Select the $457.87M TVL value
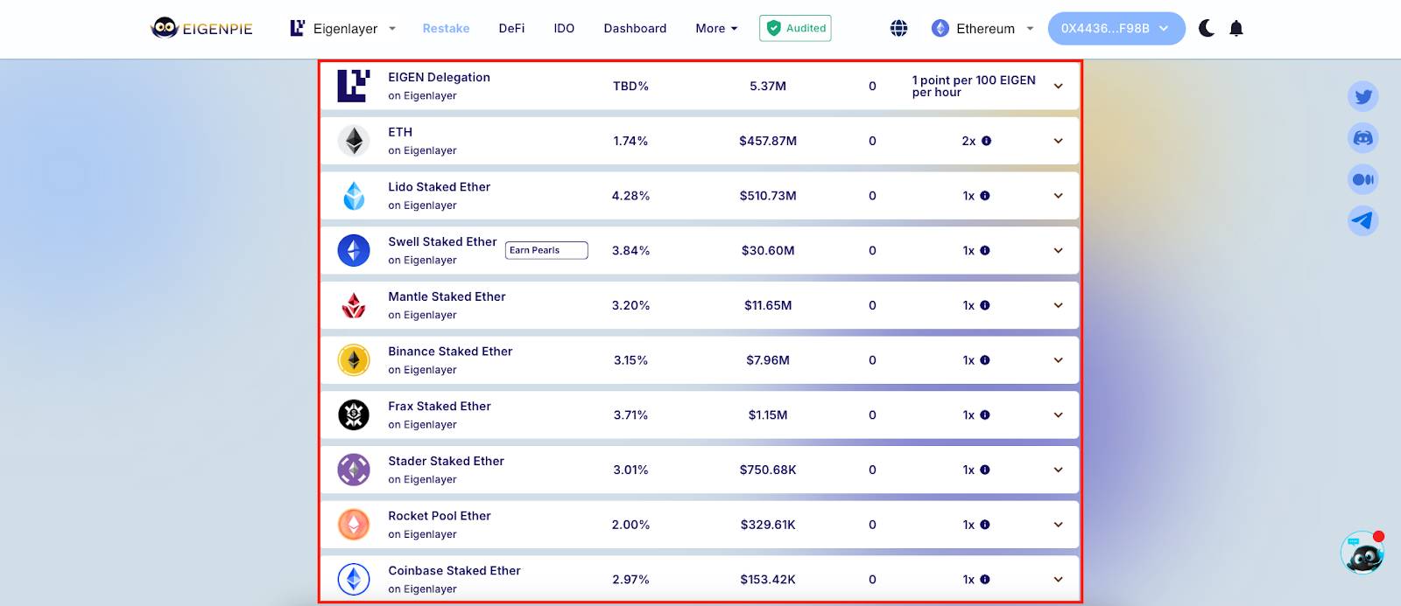This screenshot has width=1401, height=606. [x=768, y=141]
